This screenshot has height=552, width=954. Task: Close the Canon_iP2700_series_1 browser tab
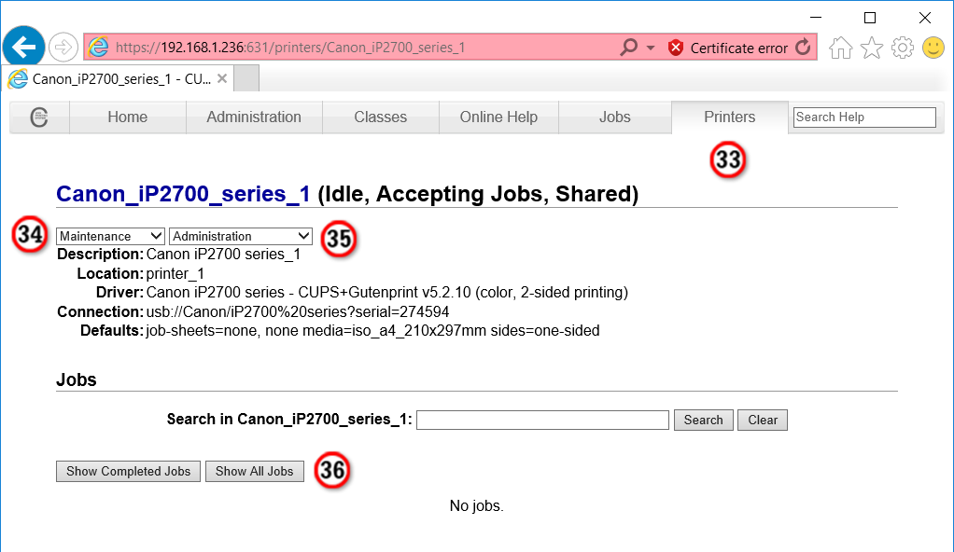pos(222,78)
